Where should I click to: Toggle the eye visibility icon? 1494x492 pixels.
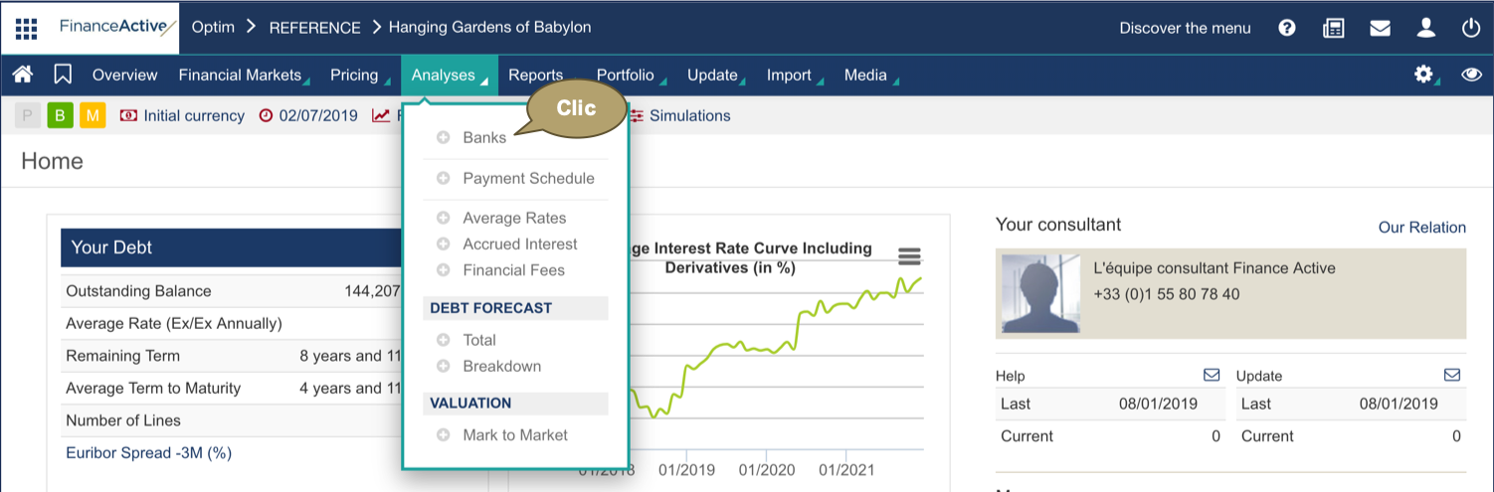click(1471, 75)
